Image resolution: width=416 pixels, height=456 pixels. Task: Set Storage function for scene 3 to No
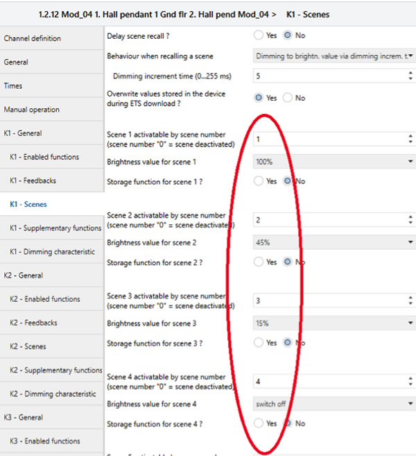point(287,343)
